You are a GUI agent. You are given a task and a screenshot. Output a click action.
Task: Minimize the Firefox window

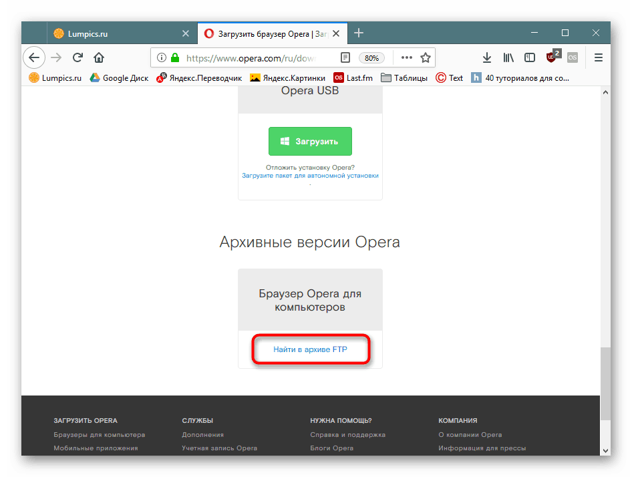click(x=534, y=33)
